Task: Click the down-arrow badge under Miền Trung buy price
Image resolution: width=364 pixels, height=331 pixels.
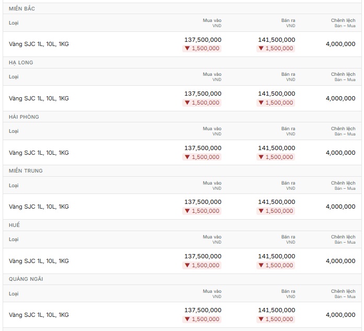Action: (x=202, y=211)
